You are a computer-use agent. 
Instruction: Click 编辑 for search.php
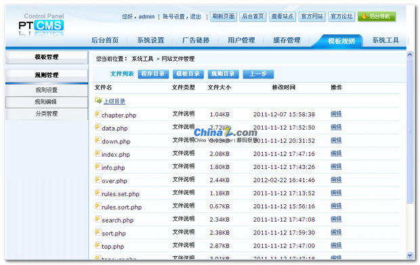pos(336,219)
